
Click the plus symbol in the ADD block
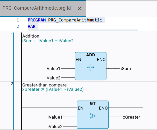coord(91,67)
